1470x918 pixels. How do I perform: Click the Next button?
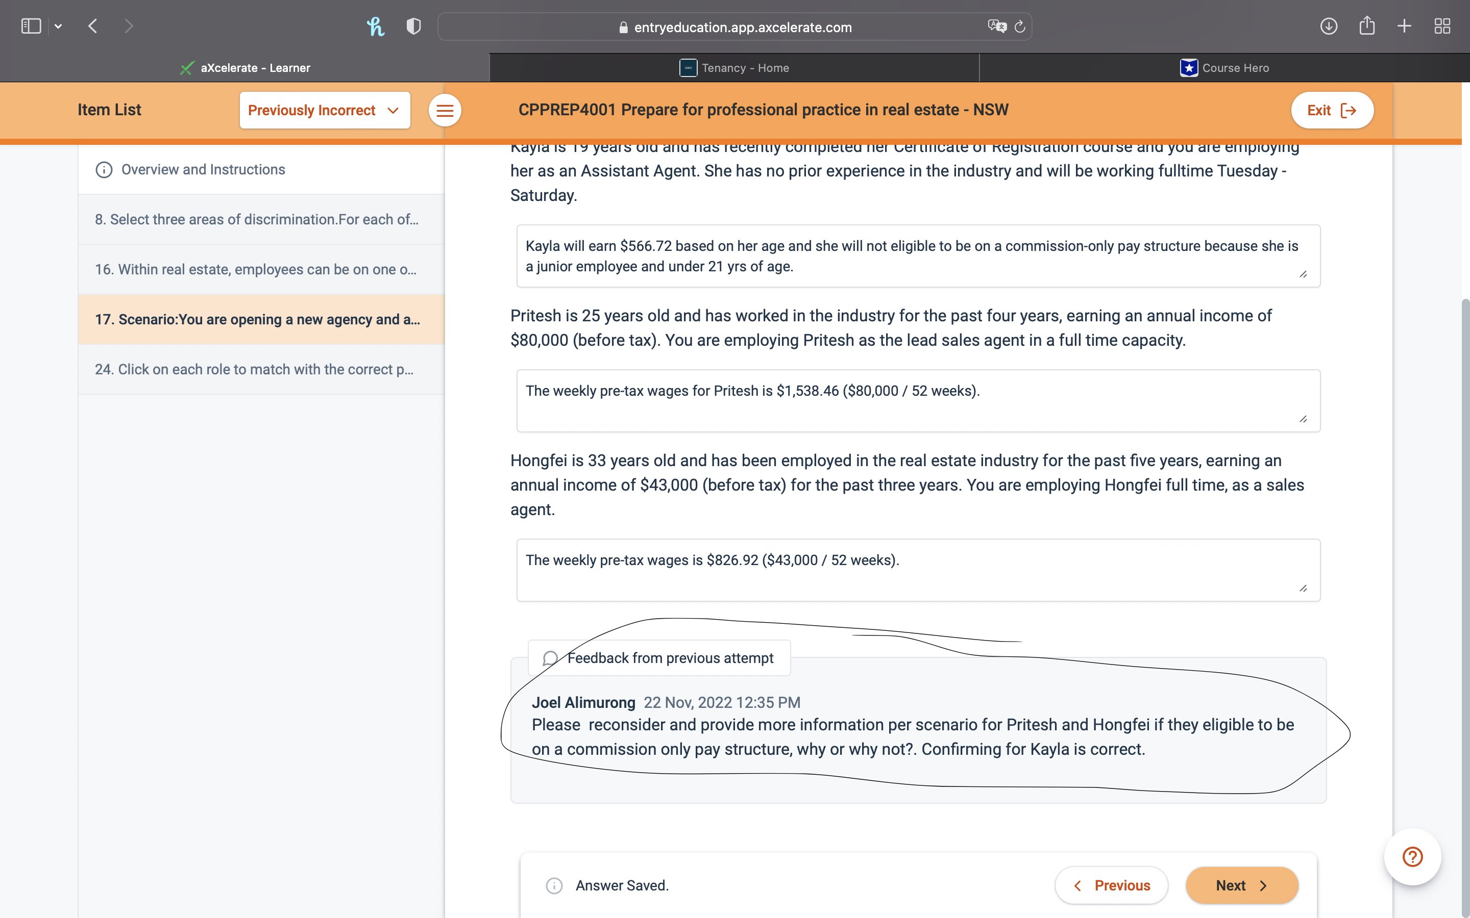1242,885
